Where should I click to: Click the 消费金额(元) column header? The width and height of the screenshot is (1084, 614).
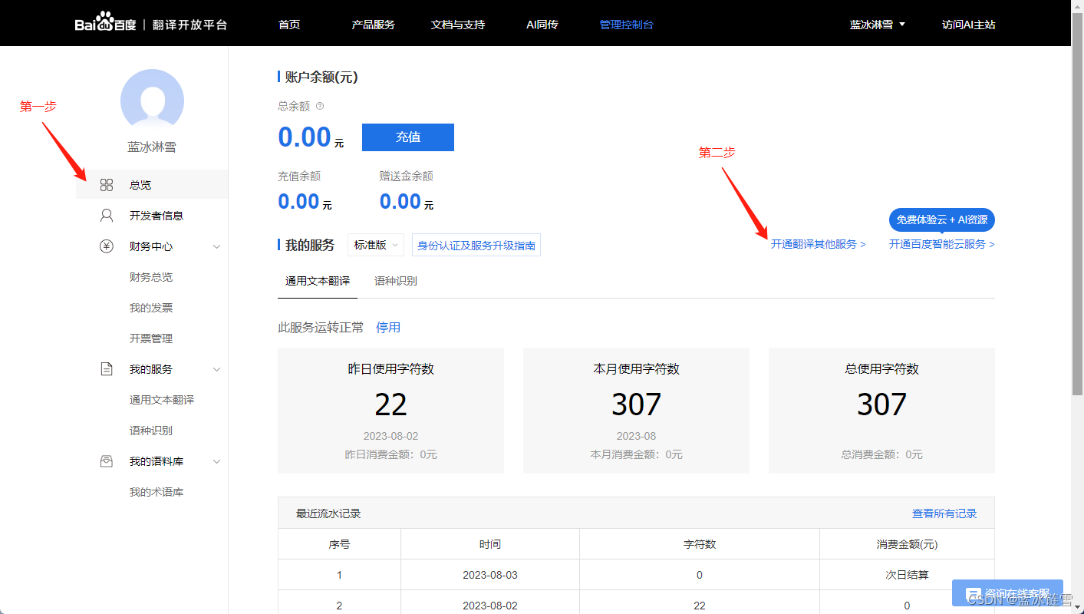tap(907, 544)
